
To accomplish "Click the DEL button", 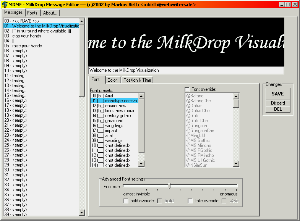I will point(278,109).
